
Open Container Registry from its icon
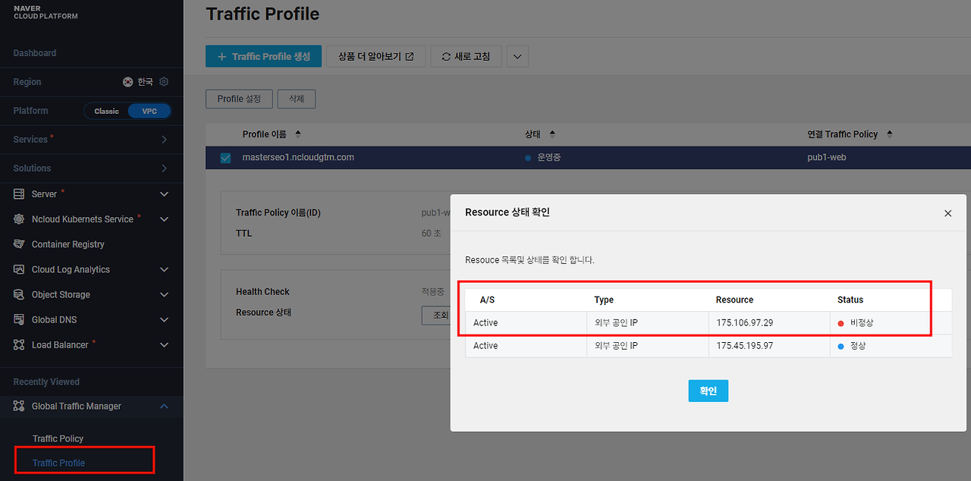pos(19,244)
